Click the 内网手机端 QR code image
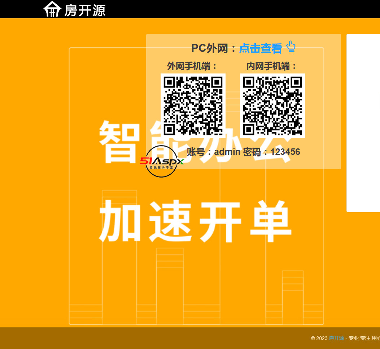The width and height of the screenshot is (380, 349). [x=272, y=106]
